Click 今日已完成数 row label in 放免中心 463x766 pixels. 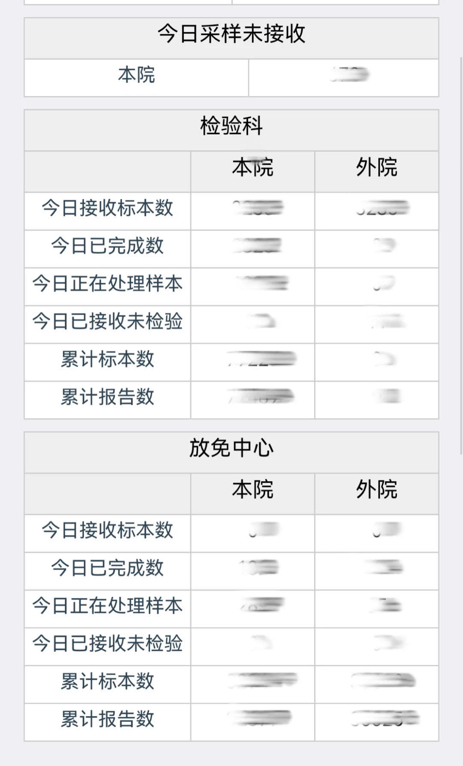107,568
